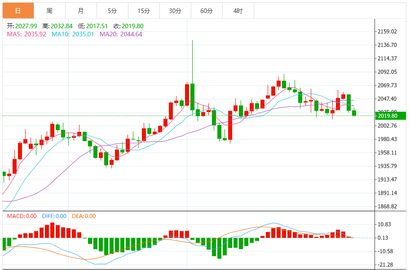Click the 1891.14 price axis label
410x270 pixels.
click(387, 193)
